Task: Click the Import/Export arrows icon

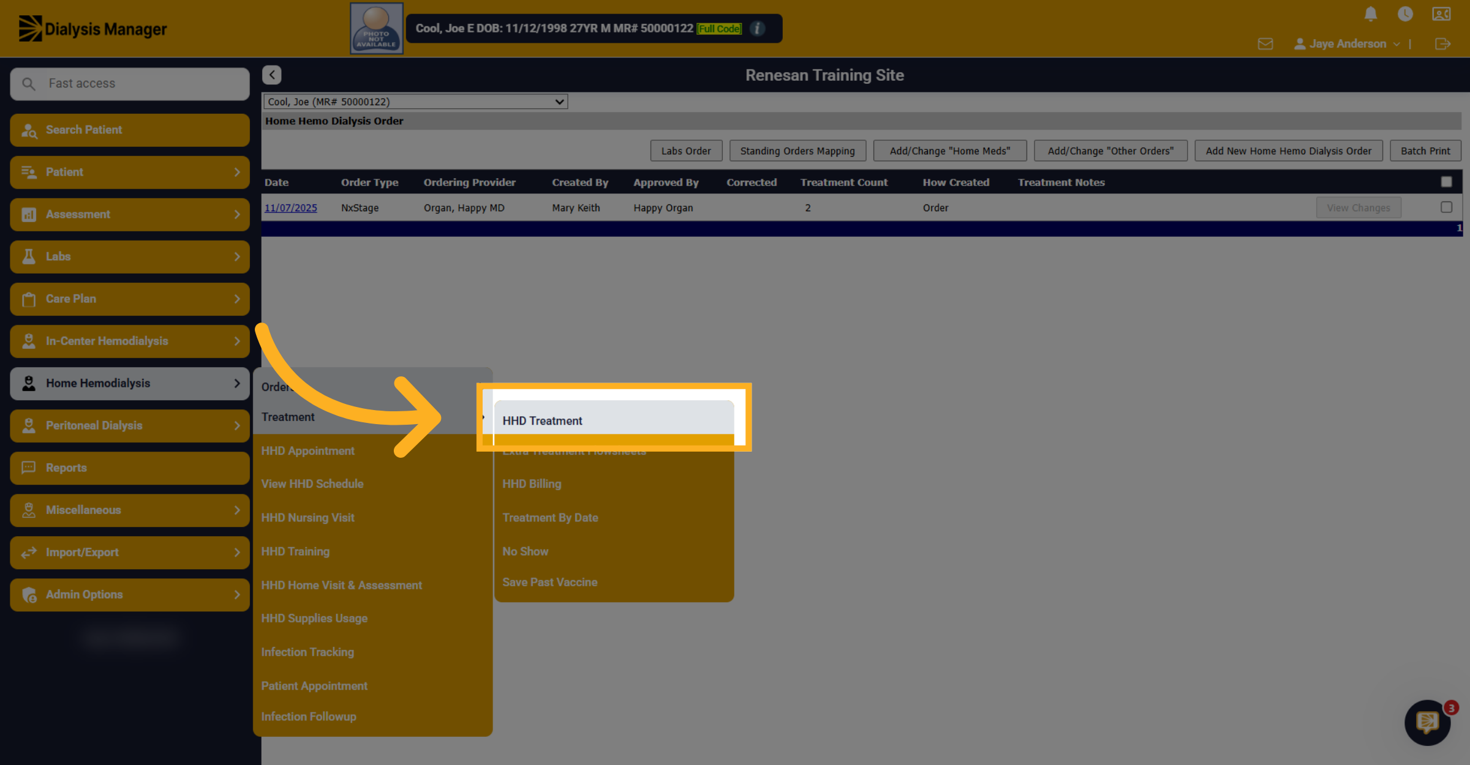Action: point(29,553)
